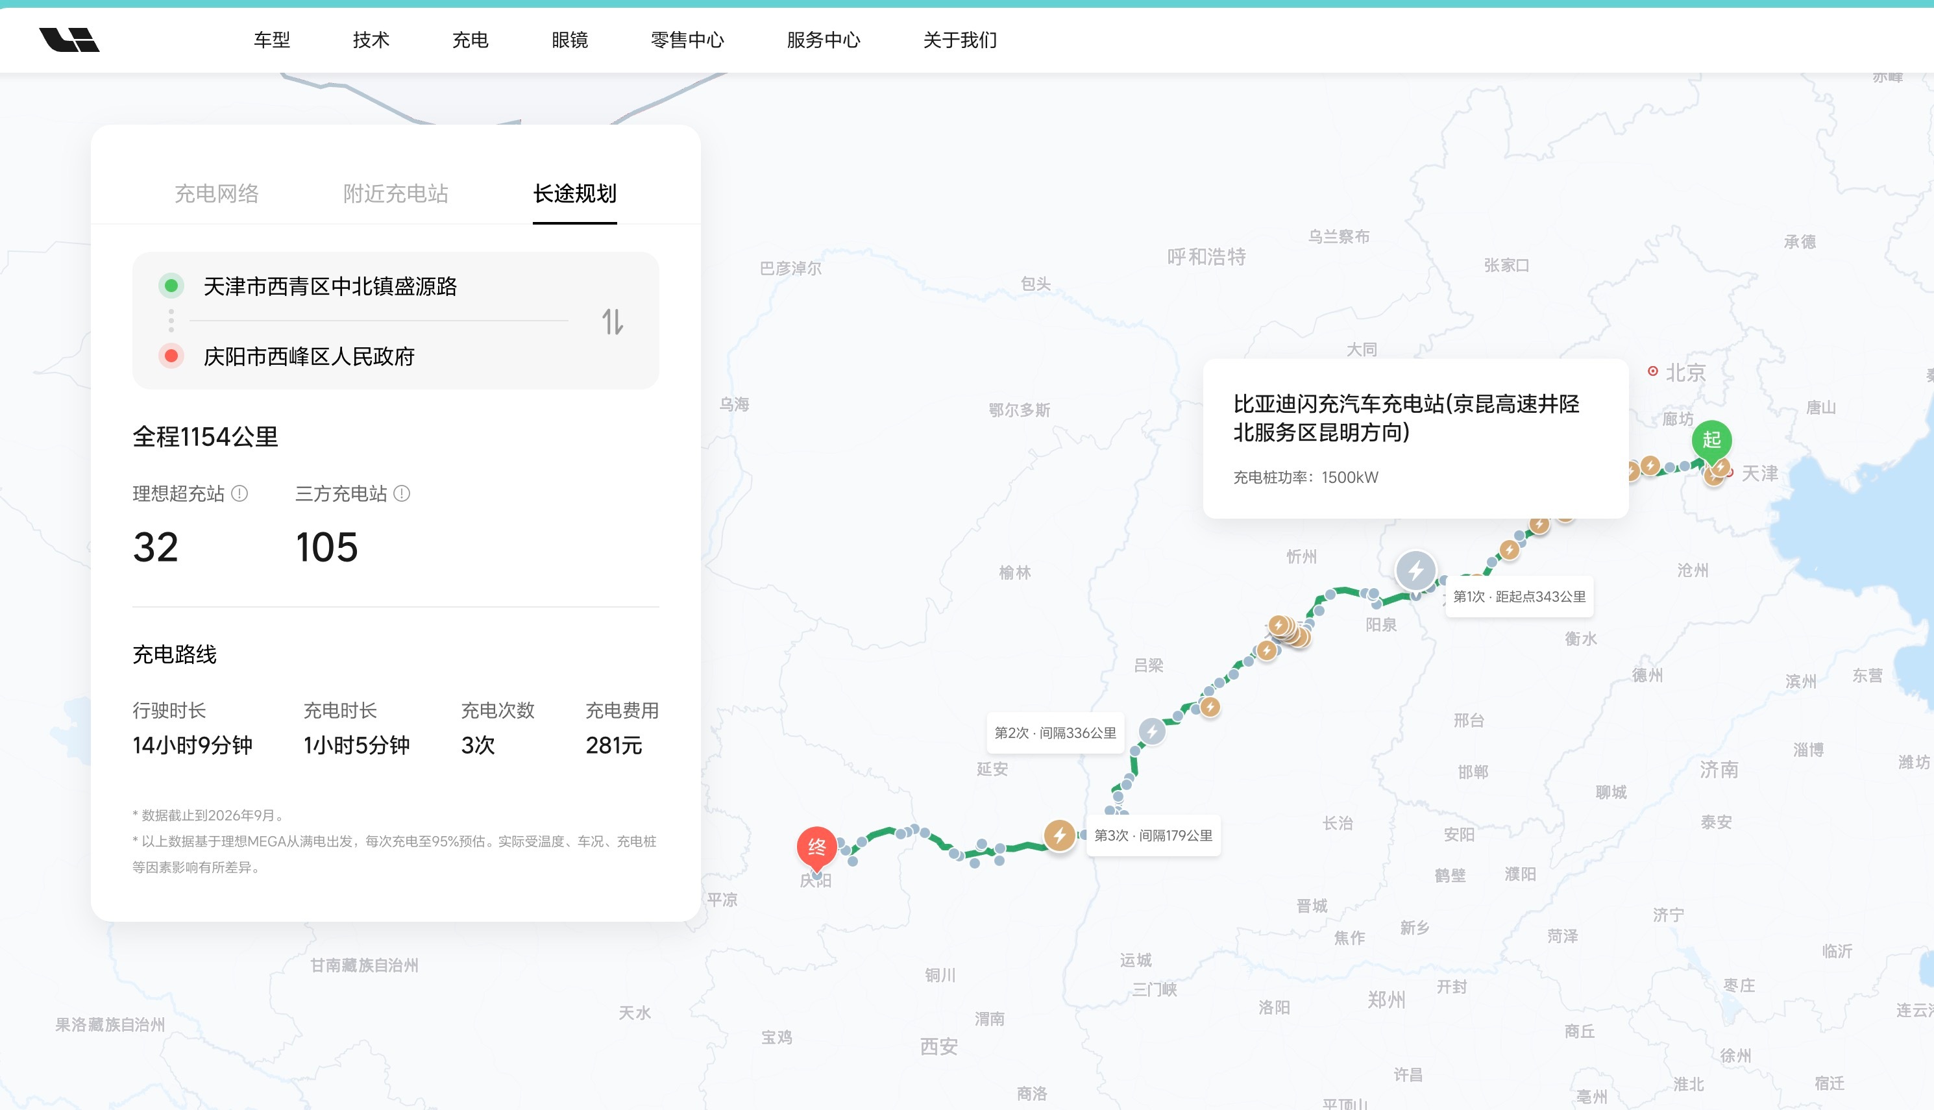1934x1110 pixels.
Task: Open the 零售中心 menu
Action: click(x=687, y=40)
